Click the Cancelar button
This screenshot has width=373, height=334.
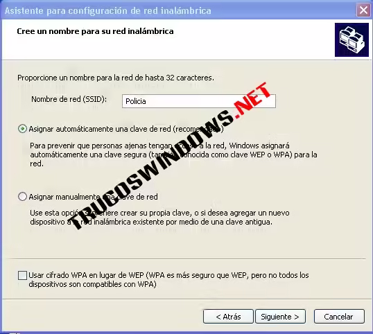coord(339,317)
